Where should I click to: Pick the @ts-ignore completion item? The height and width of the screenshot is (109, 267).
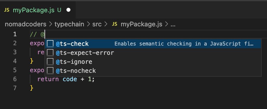[153, 62]
